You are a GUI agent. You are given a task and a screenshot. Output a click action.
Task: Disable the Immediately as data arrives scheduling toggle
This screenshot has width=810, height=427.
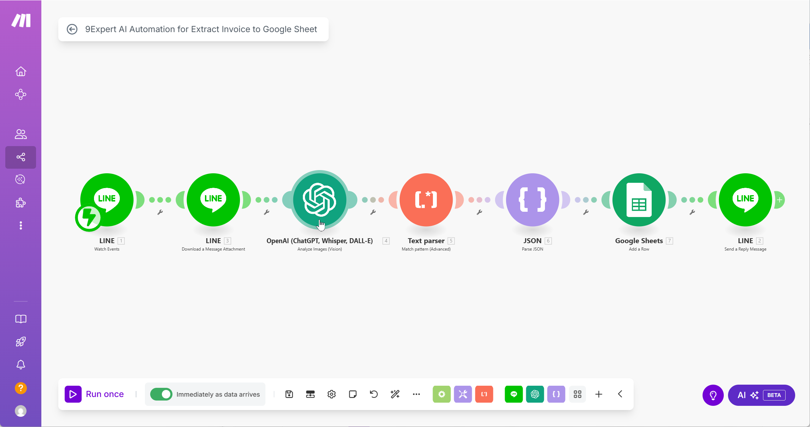point(162,394)
